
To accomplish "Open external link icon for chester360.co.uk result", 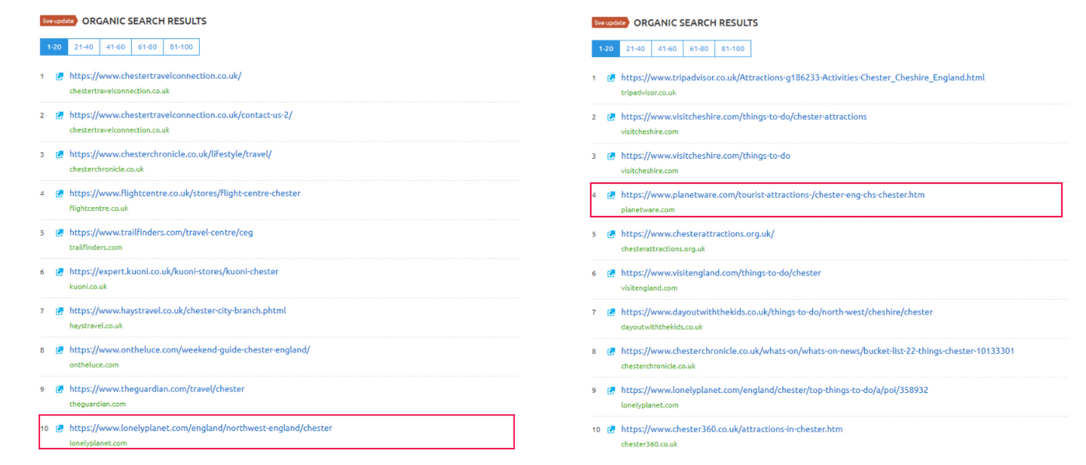I will pyautogui.click(x=611, y=429).
